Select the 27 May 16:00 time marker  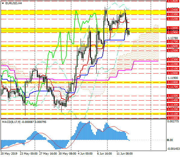(48, 154)
